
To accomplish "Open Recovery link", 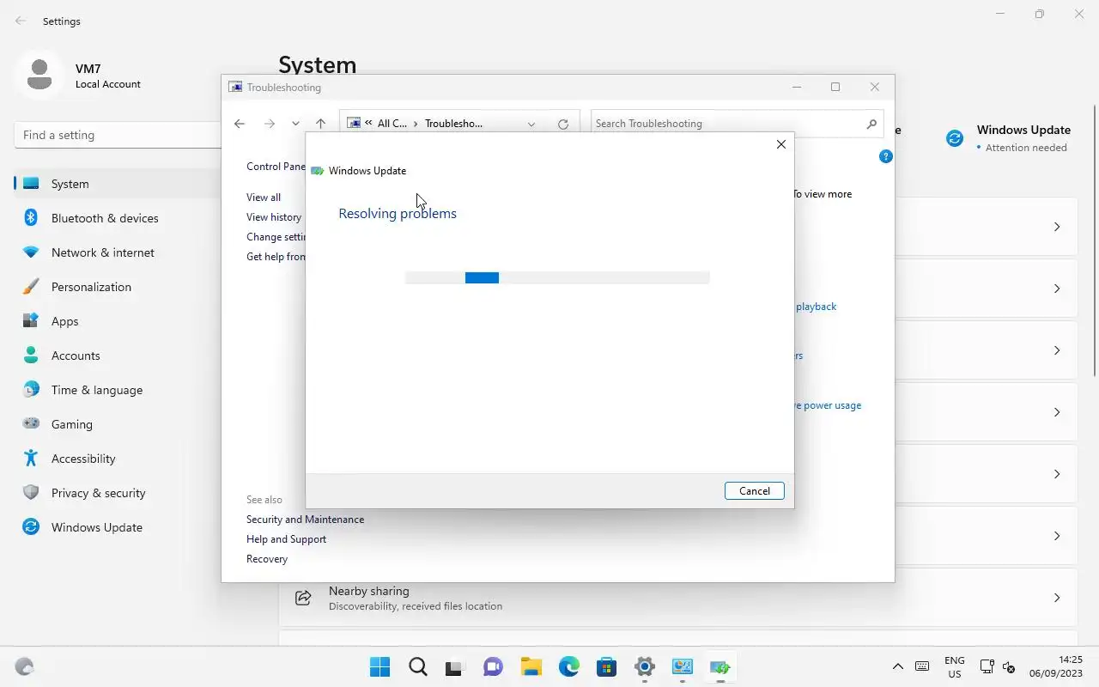I will 267,559.
